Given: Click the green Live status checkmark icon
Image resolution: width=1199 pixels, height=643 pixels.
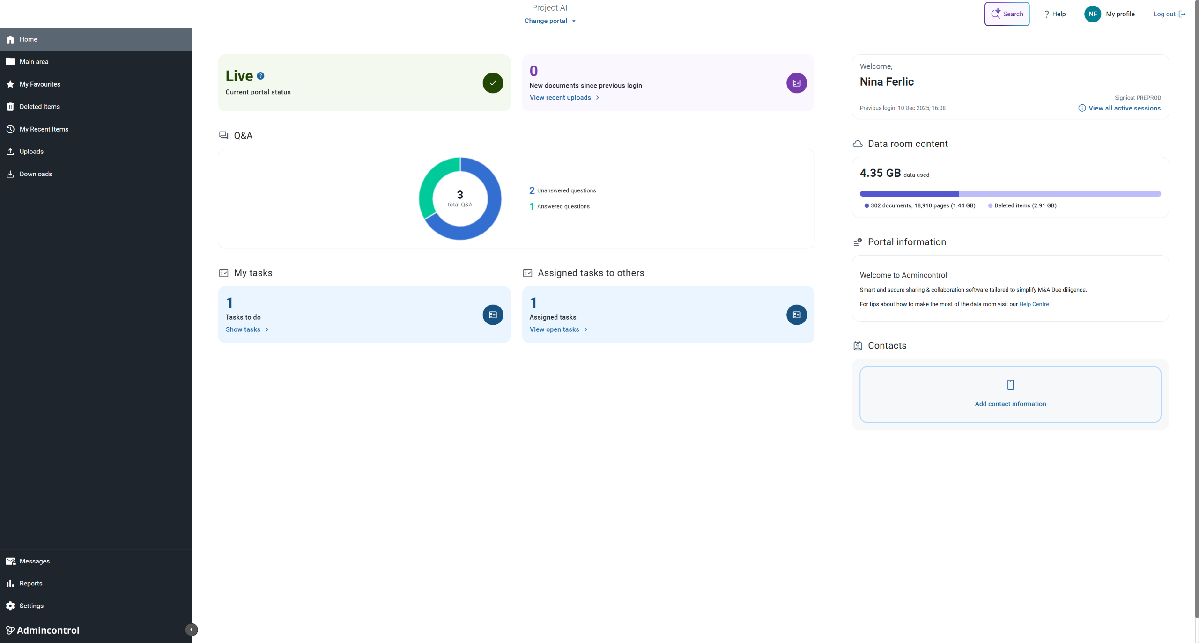Looking at the screenshot, I should 493,83.
